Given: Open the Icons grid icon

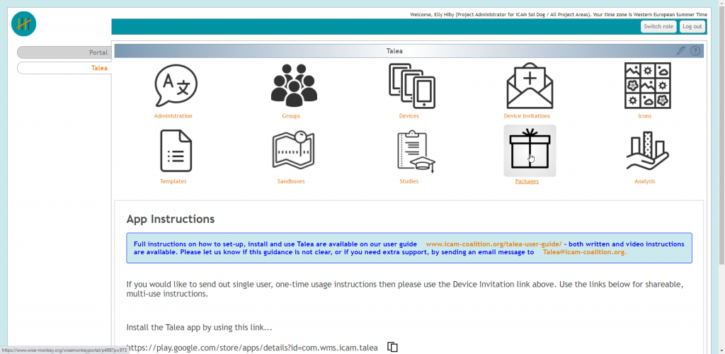Looking at the screenshot, I should (x=647, y=86).
